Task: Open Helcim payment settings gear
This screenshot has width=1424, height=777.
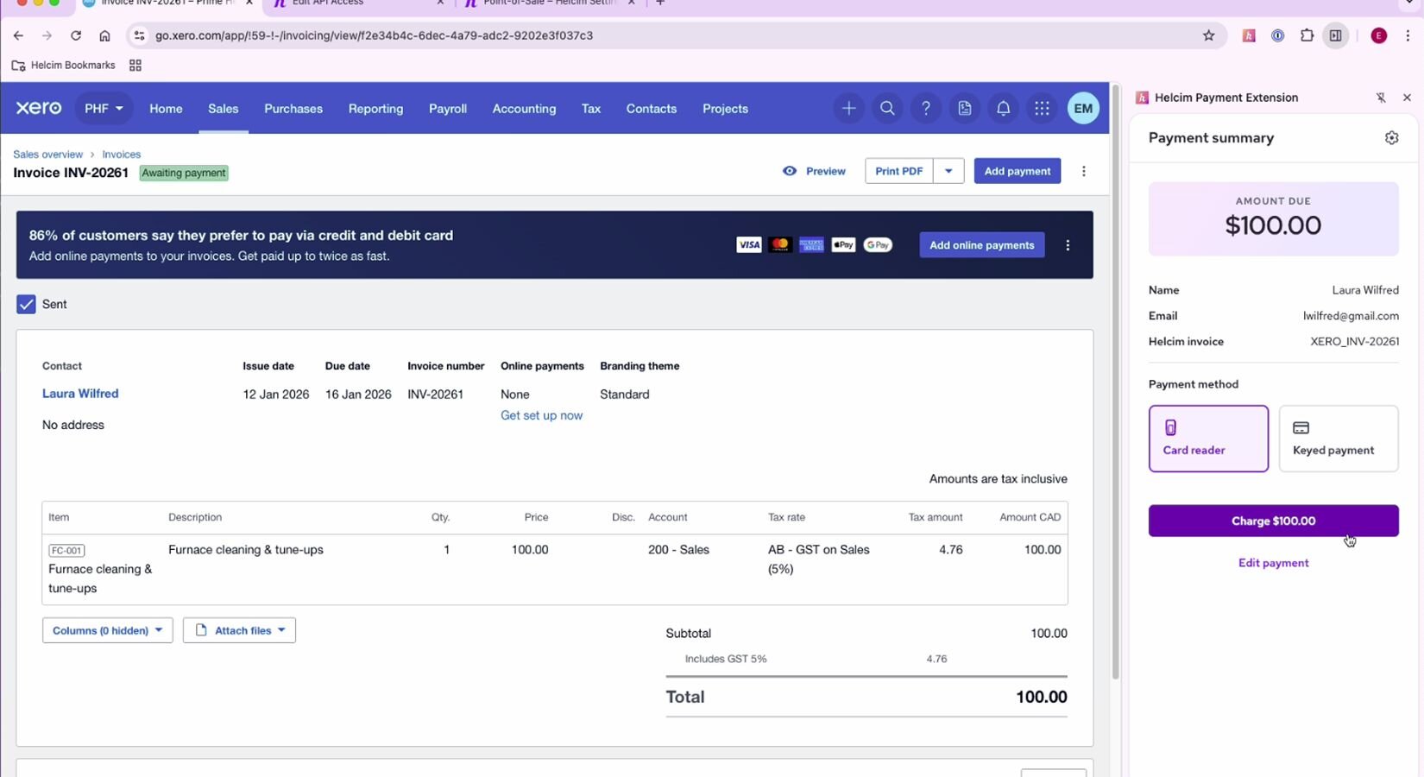Action: (1391, 138)
